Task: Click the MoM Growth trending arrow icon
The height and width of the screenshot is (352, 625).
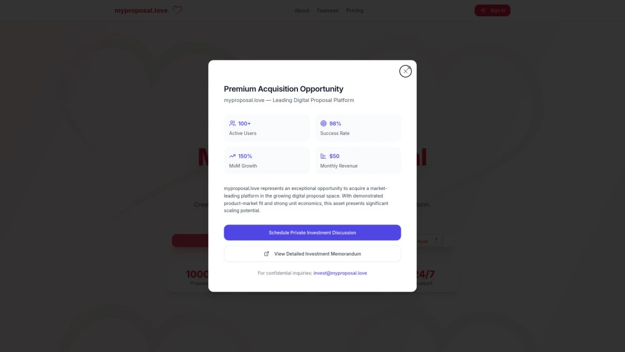Action: pyautogui.click(x=232, y=156)
